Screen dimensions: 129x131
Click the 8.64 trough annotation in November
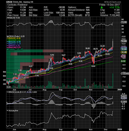(93, 66)
